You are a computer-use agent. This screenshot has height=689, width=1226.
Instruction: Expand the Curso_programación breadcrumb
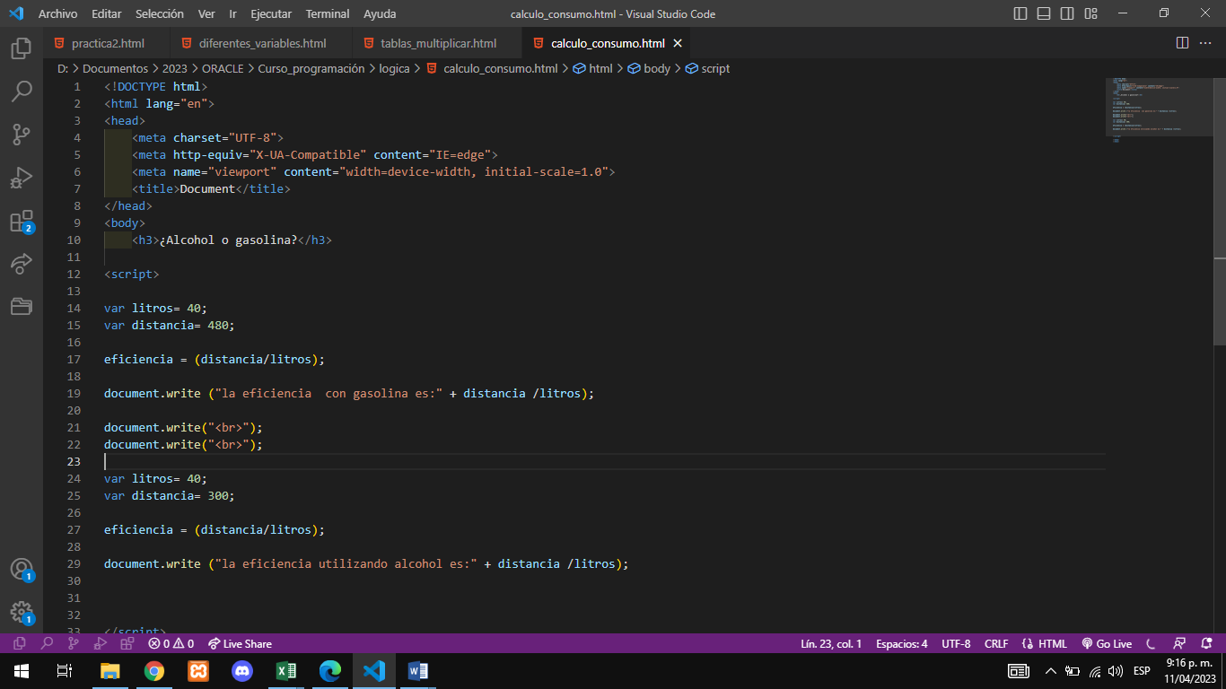(x=311, y=68)
